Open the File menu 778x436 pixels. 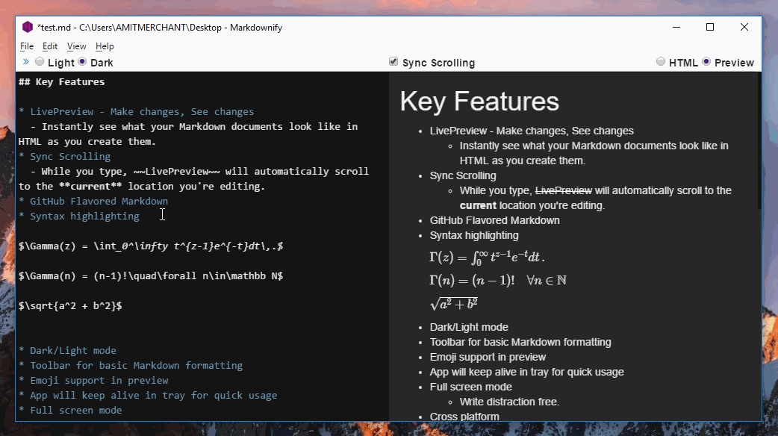(x=27, y=46)
